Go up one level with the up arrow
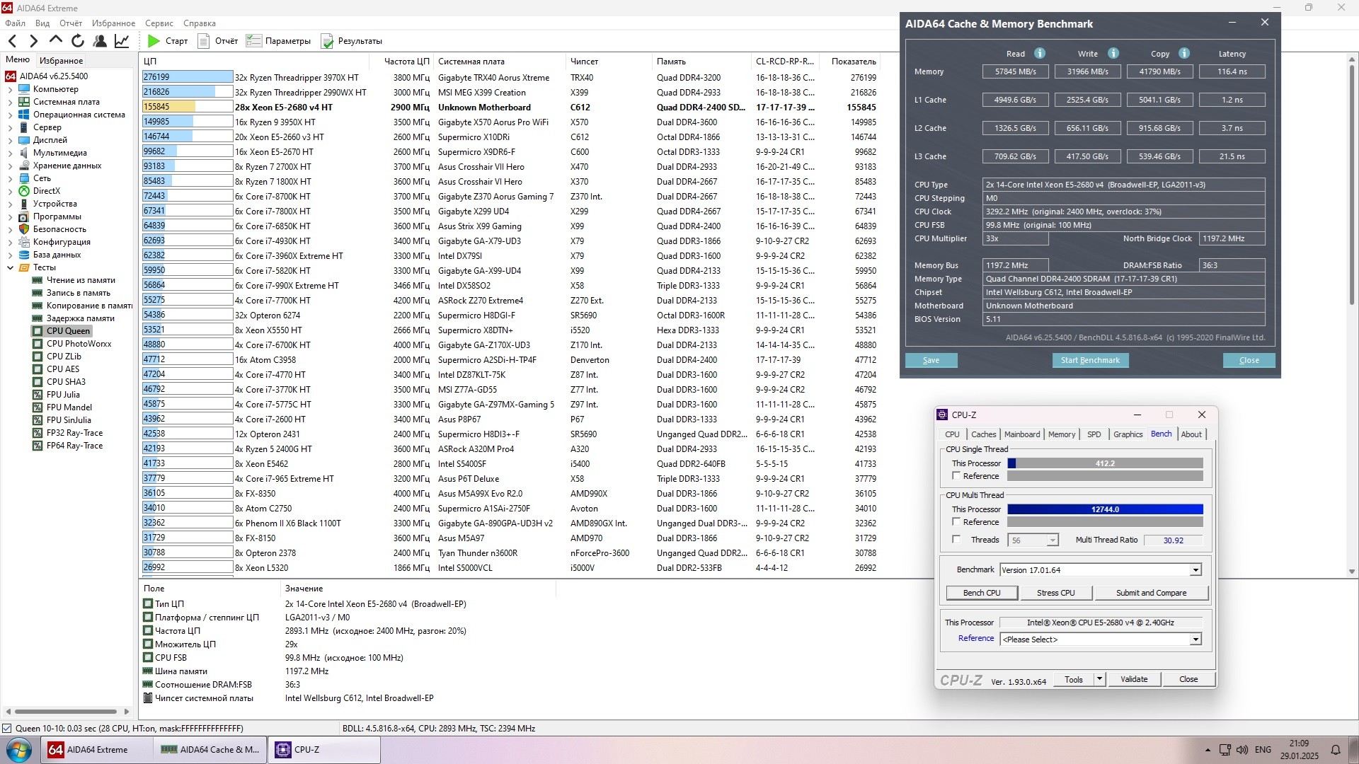1359x764 pixels. point(56,41)
